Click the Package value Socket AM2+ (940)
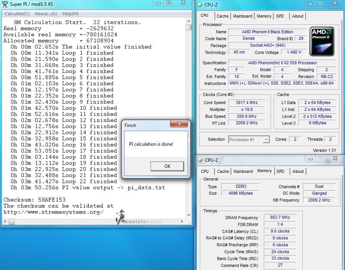The image size is (345, 270). (267, 45)
